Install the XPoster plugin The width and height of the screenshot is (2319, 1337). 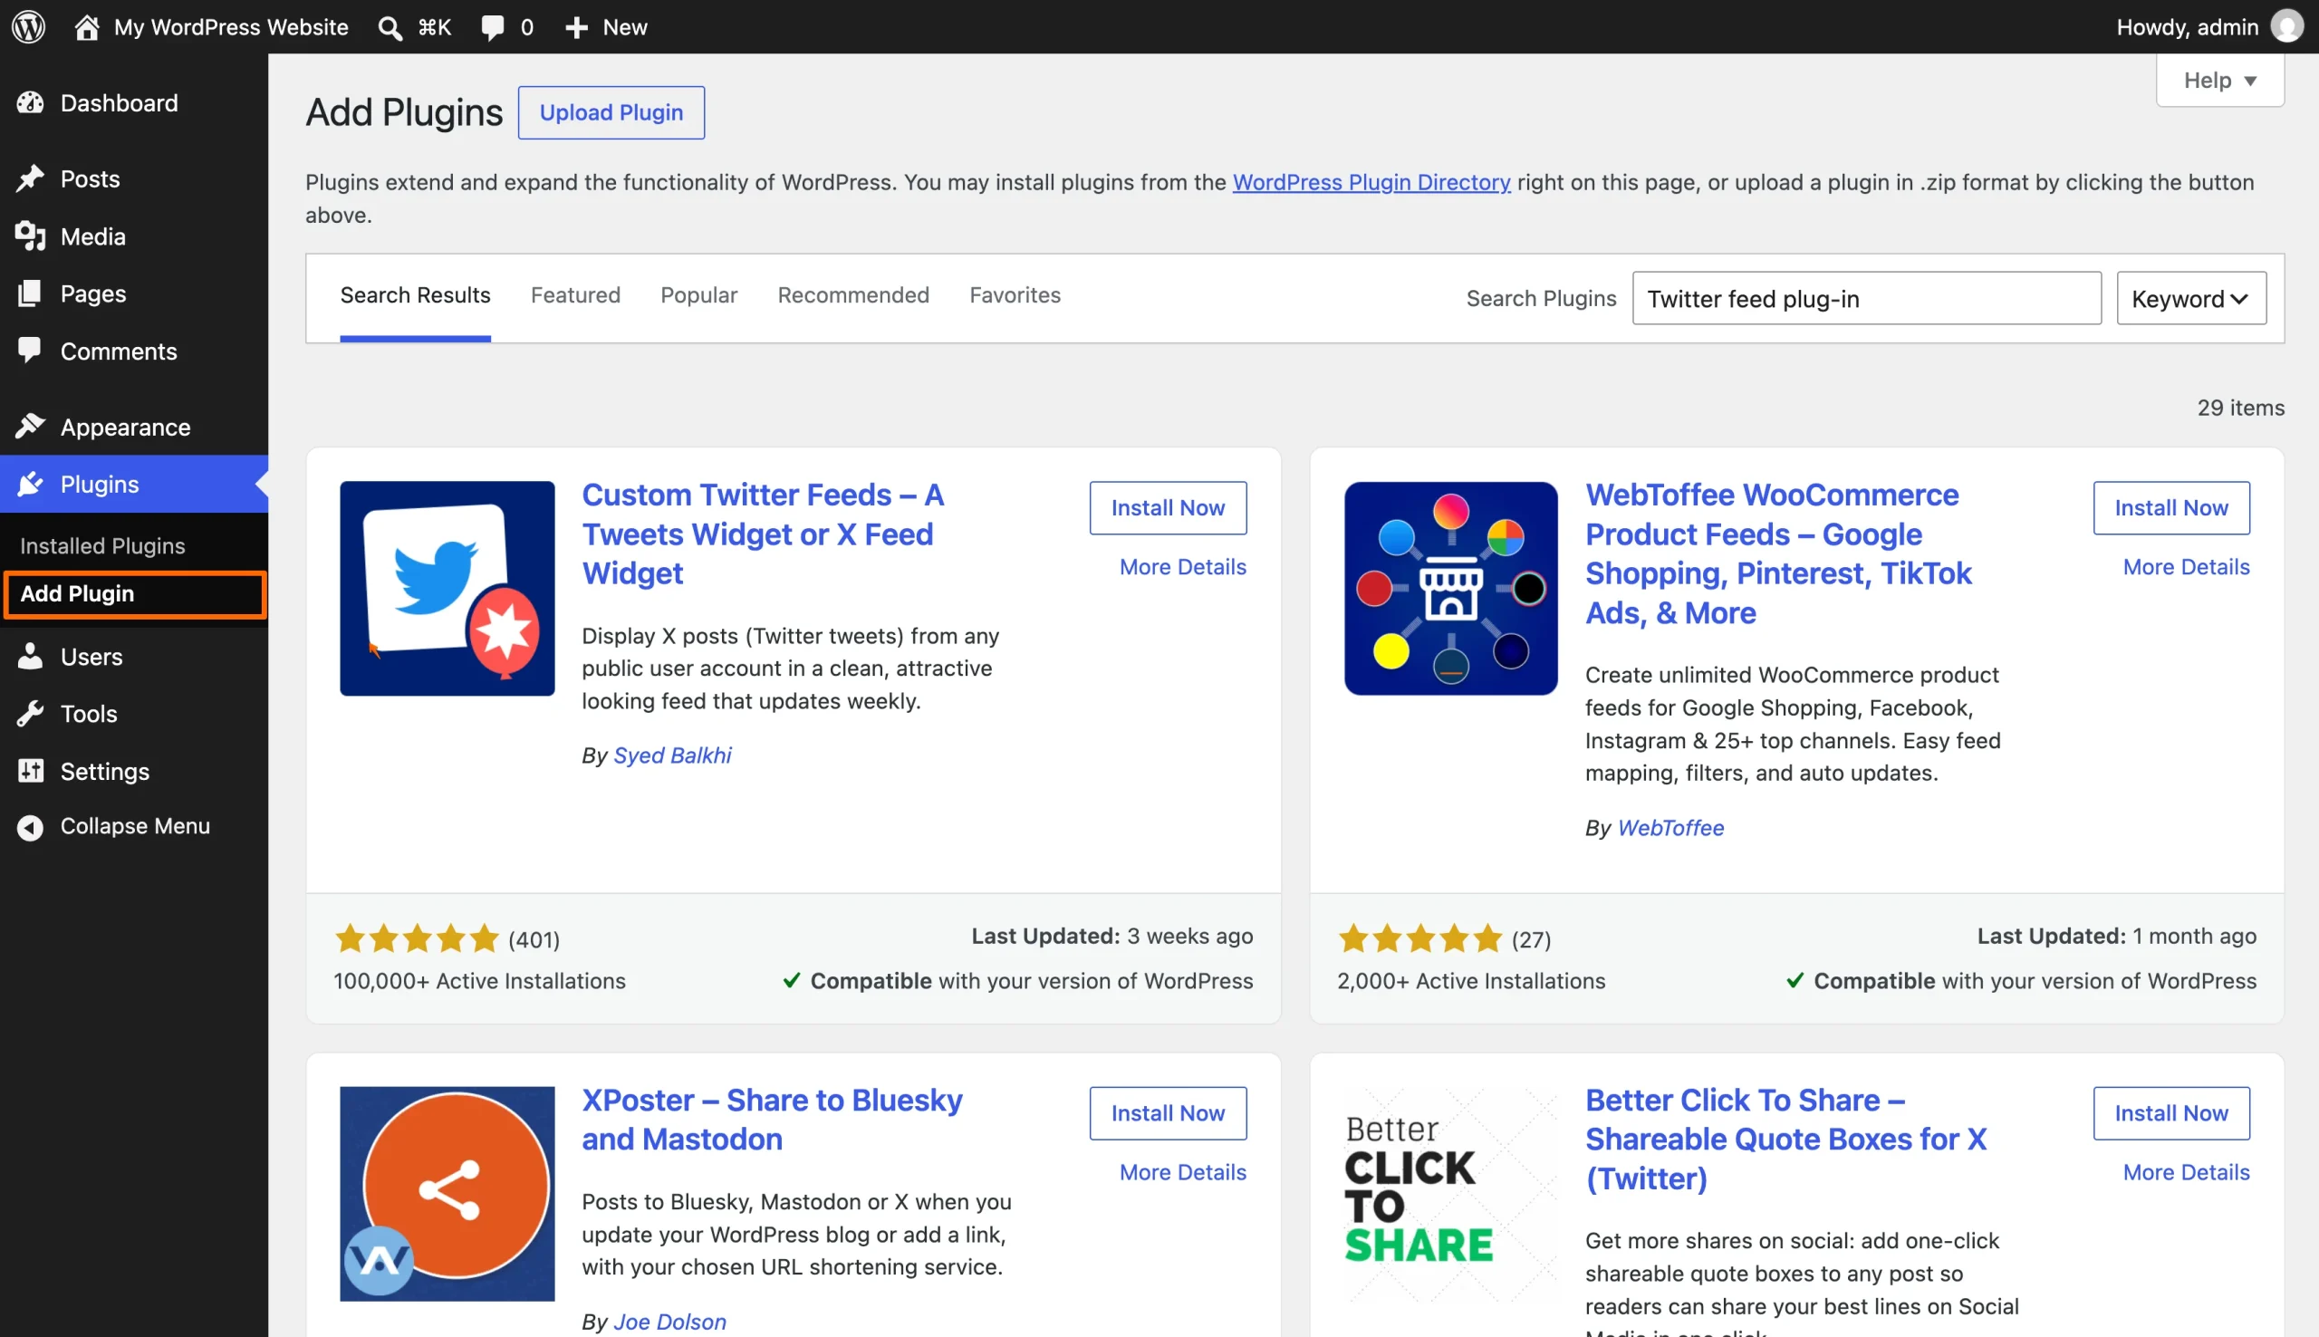pyautogui.click(x=1168, y=1113)
